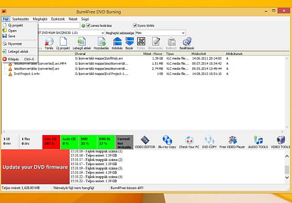292x203 pixels.
Task: Click the file list horizontal scroll right arrow
Action: click(x=282, y=132)
